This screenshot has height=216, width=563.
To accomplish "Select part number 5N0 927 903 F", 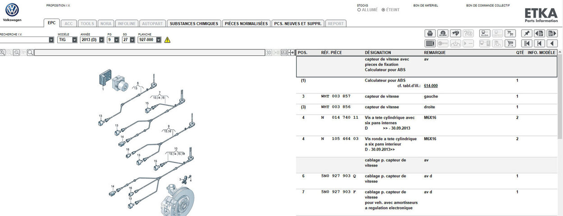I will click(x=339, y=192).
